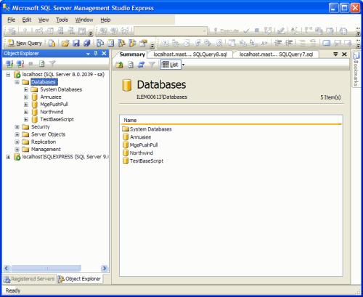363x297 pixels.
Task: Close the Object Explorer panel
Action: coord(104,54)
